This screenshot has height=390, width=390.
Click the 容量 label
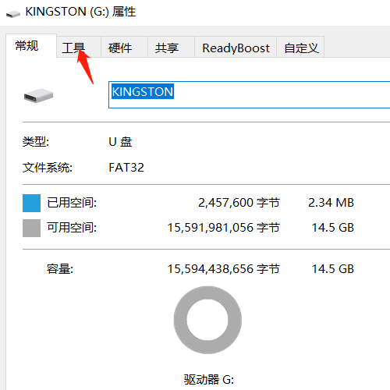(60, 269)
